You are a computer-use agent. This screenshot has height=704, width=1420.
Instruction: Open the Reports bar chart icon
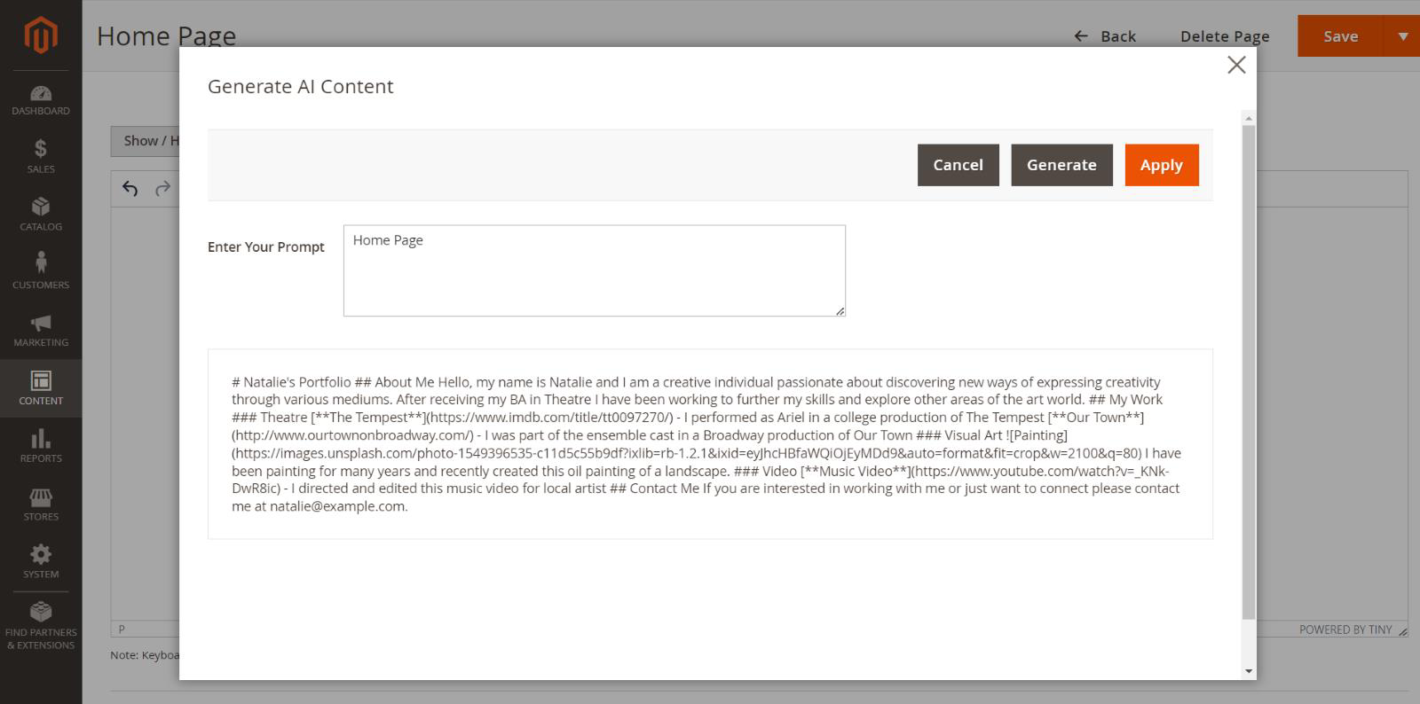(x=41, y=446)
